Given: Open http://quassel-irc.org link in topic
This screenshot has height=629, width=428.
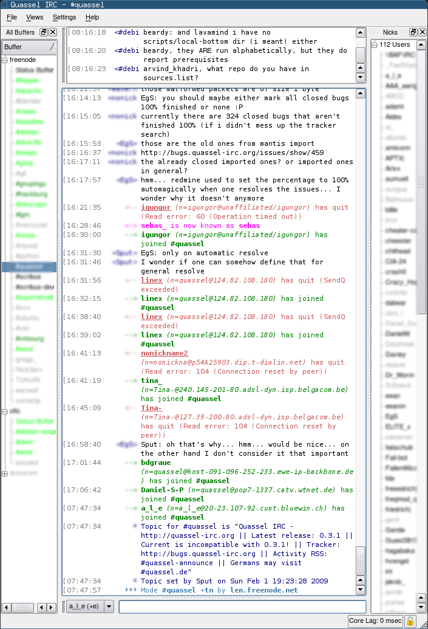Looking at the screenshot, I should [187, 535].
